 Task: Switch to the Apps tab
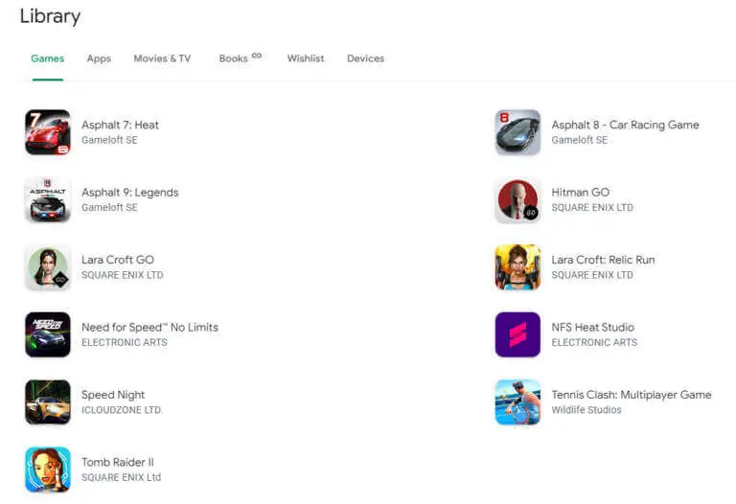99,58
